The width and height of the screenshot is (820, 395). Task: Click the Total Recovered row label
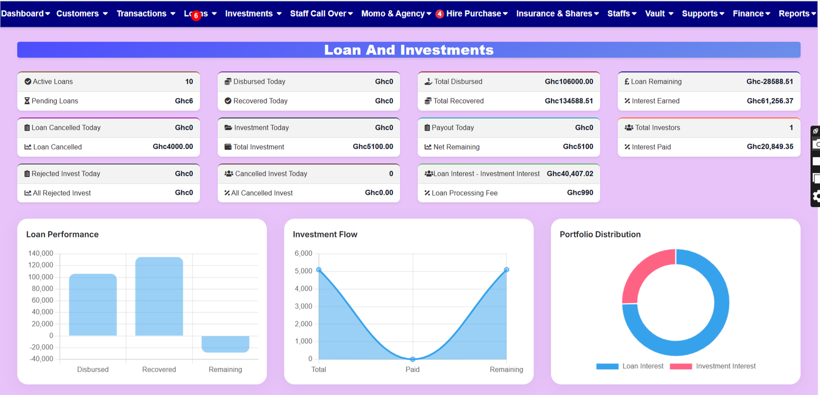click(458, 101)
